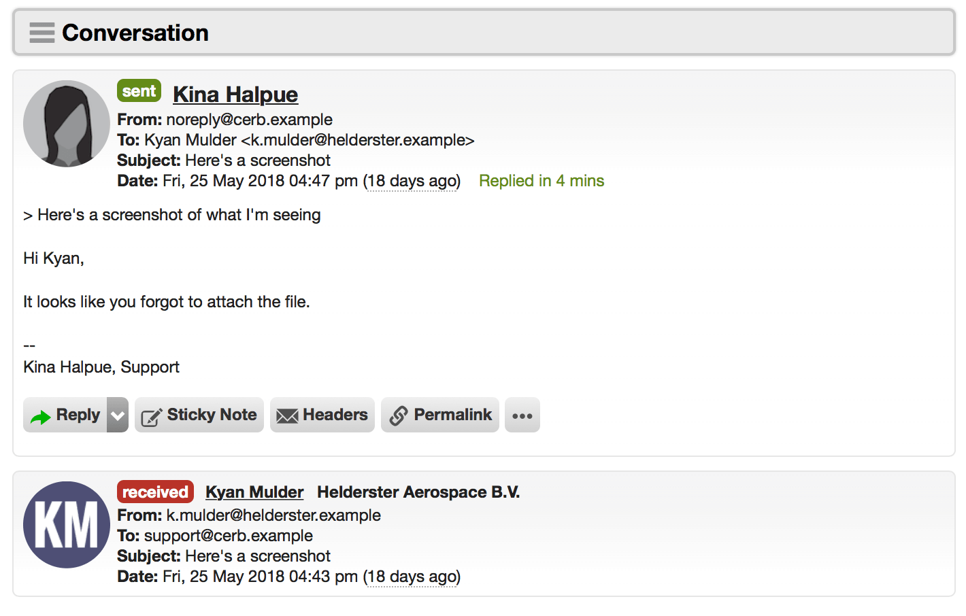Click the Conversation title bar heading
This screenshot has height=616, width=966.
tap(135, 33)
